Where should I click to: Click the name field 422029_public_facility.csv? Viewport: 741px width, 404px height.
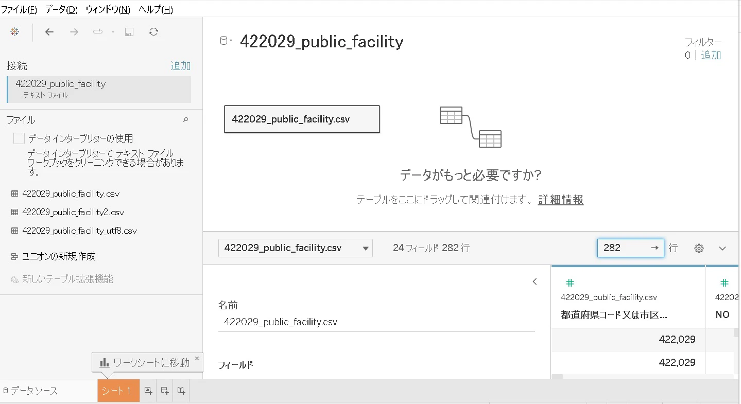tap(376, 322)
